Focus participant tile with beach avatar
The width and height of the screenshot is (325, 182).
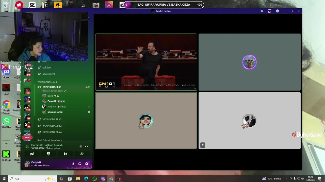pyautogui.click(x=249, y=62)
